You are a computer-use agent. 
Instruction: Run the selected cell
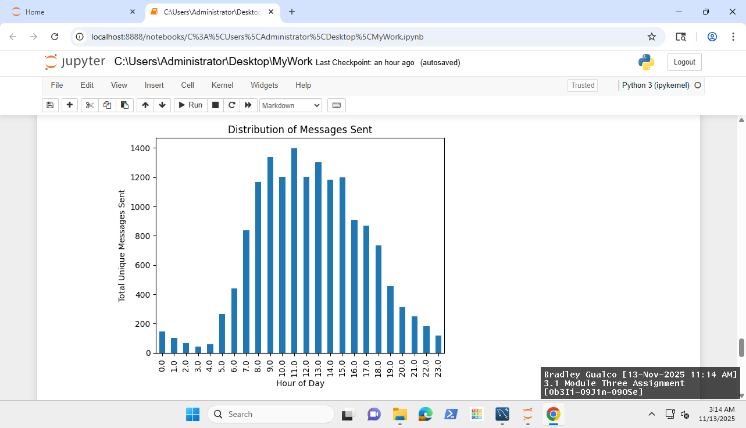pos(190,105)
